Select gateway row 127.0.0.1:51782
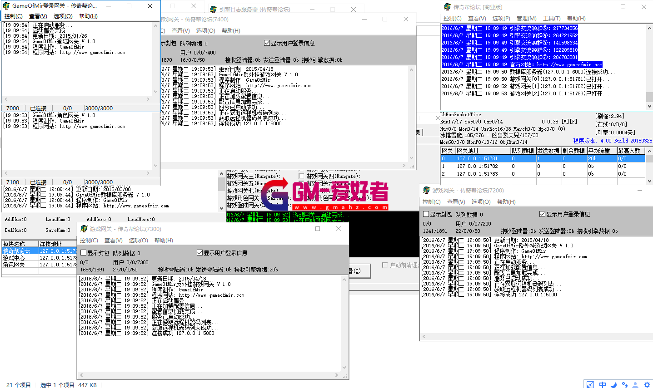 (x=543, y=166)
